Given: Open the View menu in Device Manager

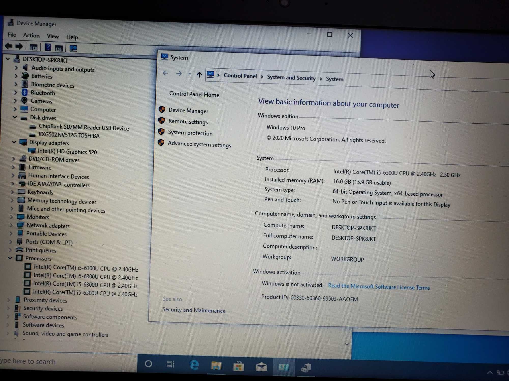Looking at the screenshot, I should pos(53,36).
